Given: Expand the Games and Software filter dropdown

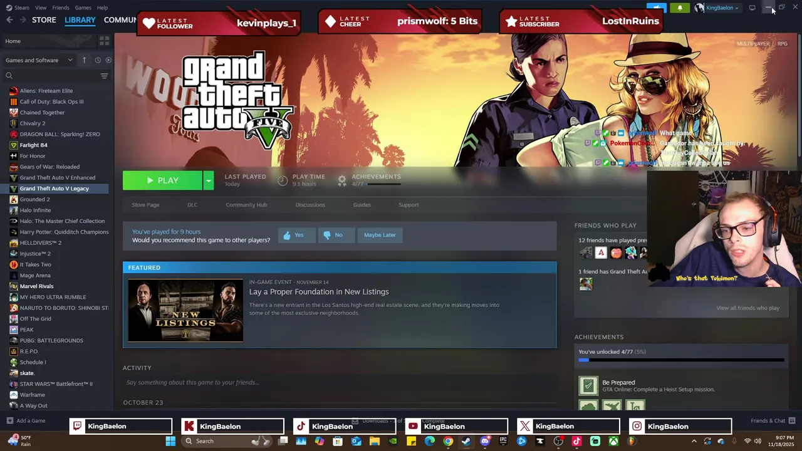Looking at the screenshot, I should [x=40, y=60].
